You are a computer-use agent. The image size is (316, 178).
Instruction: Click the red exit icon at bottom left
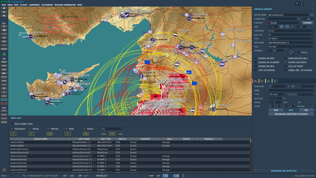point(4,170)
